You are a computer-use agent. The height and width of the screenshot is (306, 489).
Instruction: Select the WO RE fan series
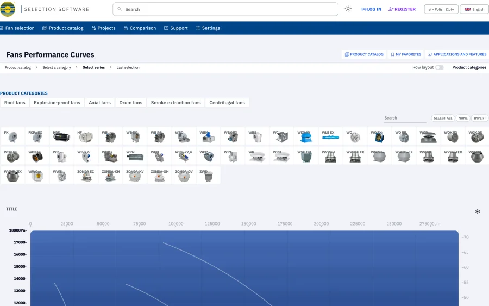coord(404,136)
